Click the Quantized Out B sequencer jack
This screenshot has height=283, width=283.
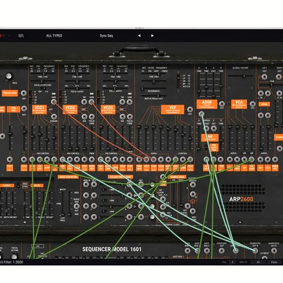pos(274,250)
